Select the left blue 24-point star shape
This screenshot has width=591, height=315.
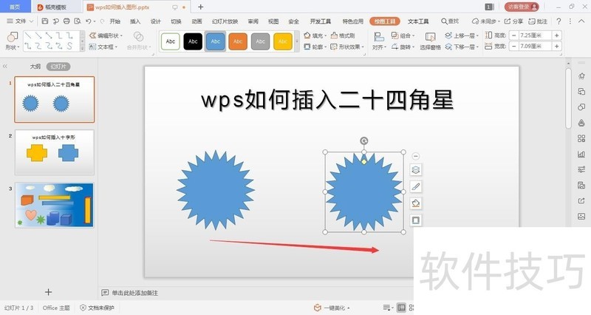coord(216,190)
